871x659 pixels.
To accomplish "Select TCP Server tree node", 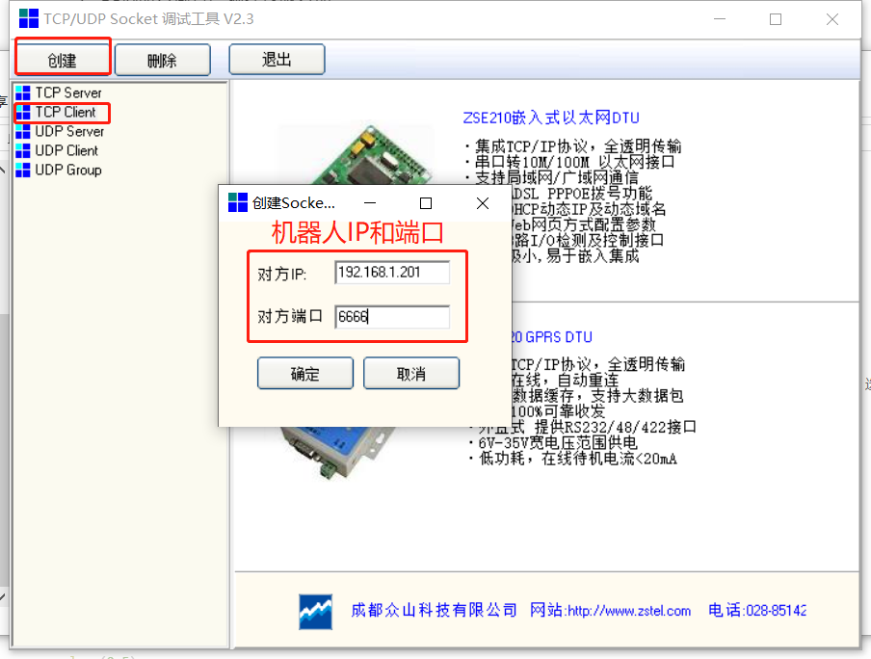I will click(67, 92).
